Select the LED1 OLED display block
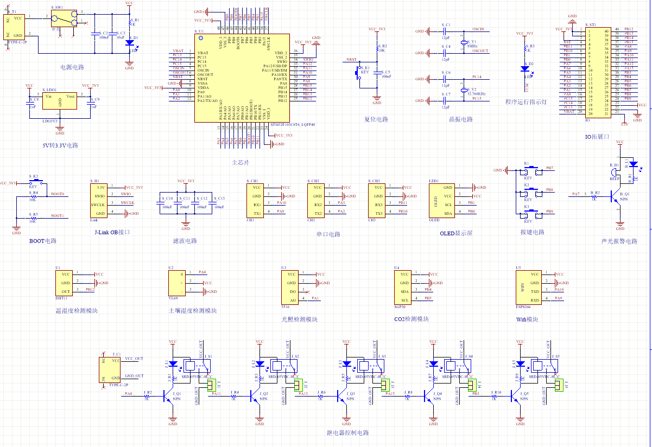 coord(442,200)
